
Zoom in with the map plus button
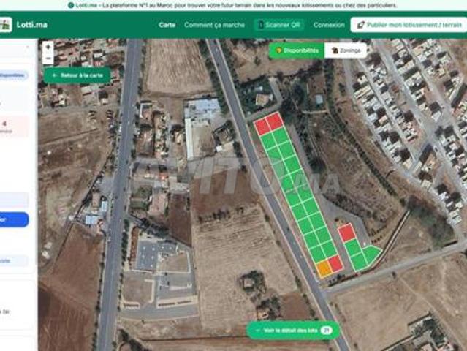pos(48,47)
